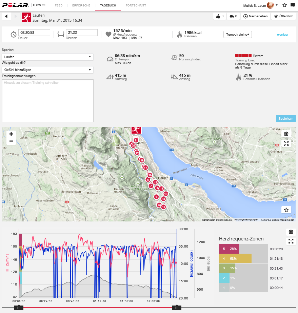Open the comments bubble icon

tap(233, 16)
